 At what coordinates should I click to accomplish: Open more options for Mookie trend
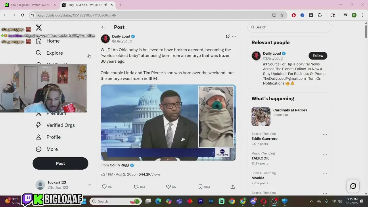[x=325, y=174]
